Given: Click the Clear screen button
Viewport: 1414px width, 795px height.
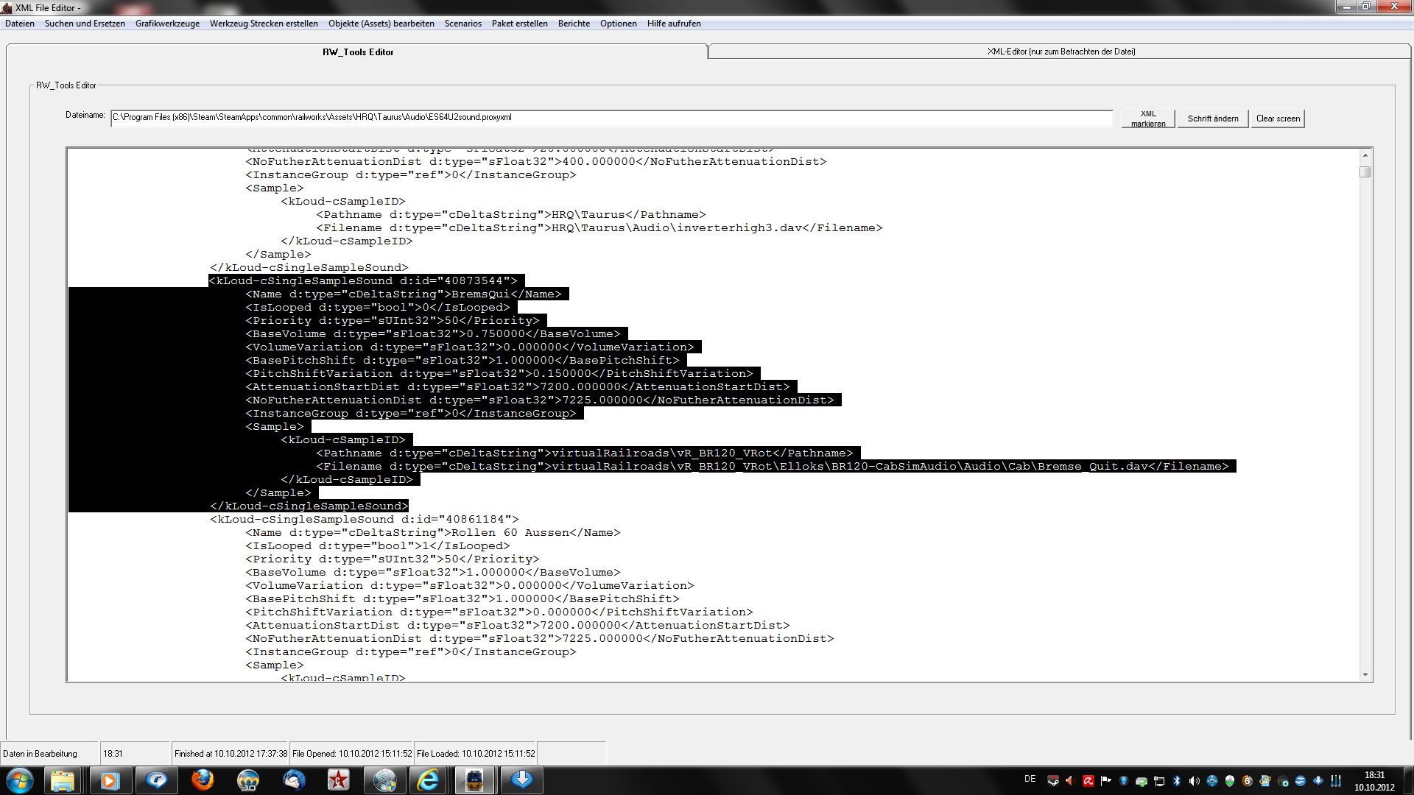Looking at the screenshot, I should 1278,119.
